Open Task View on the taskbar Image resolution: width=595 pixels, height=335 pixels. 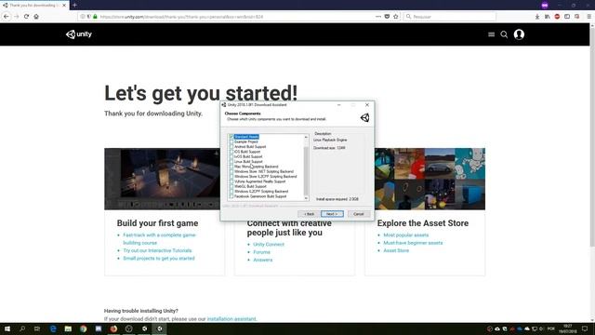(x=37, y=328)
